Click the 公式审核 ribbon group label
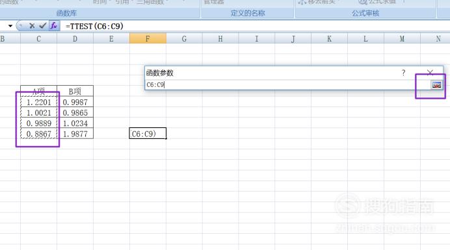The image size is (450, 250). (x=365, y=13)
